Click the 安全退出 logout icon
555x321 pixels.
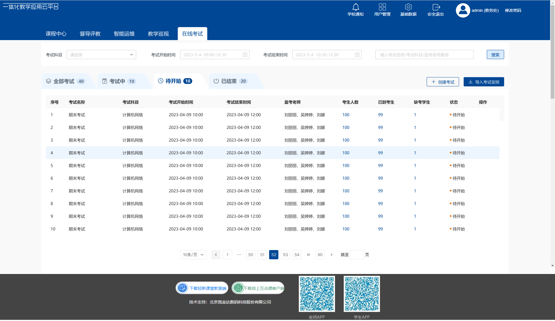(x=436, y=7)
